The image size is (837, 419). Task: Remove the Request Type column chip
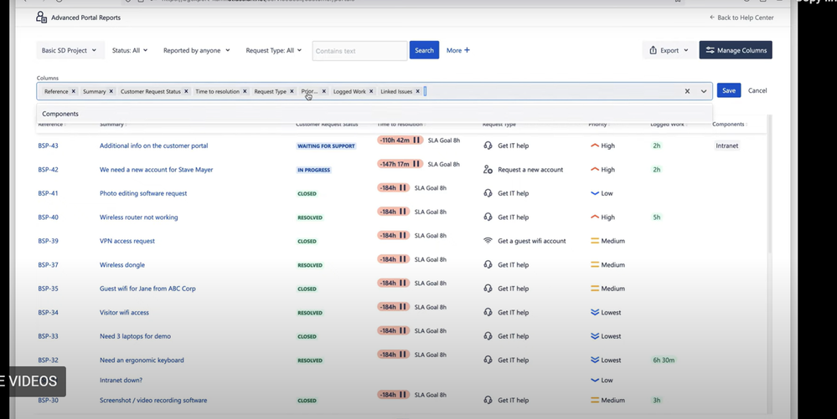coord(292,91)
